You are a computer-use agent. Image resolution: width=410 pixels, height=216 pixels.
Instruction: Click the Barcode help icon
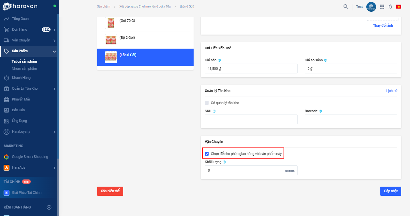[320, 111]
